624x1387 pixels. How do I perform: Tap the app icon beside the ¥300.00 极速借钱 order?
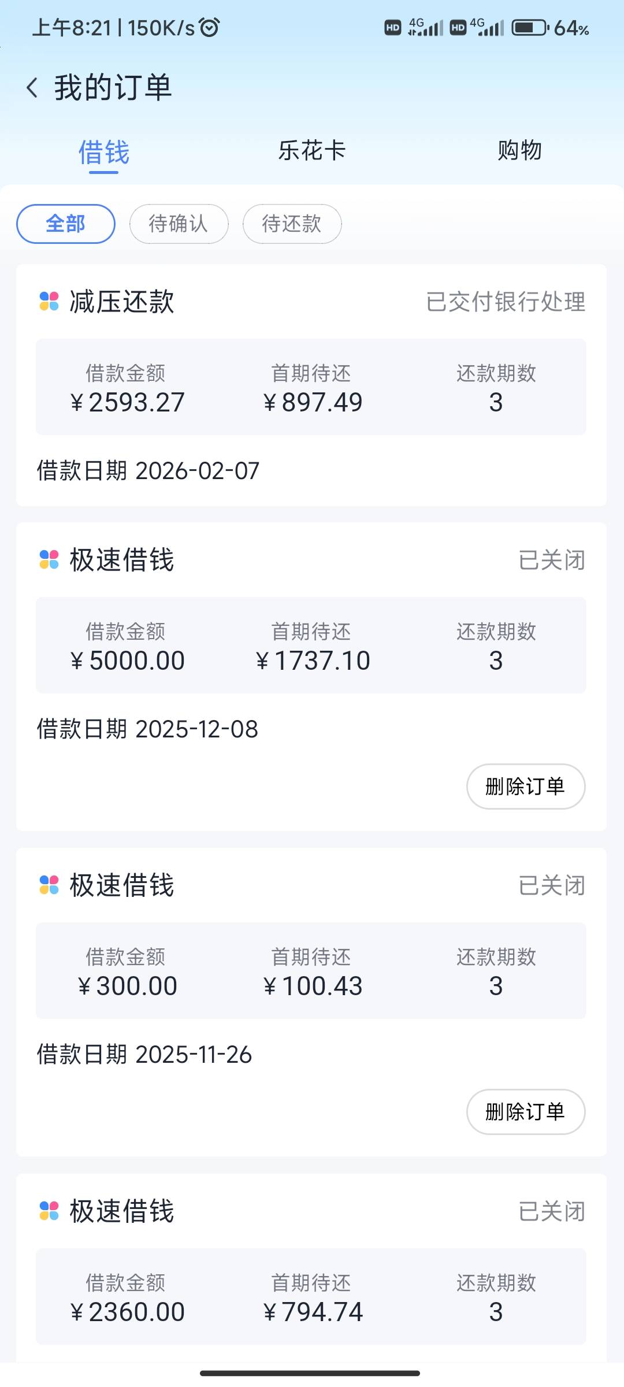[x=49, y=885]
